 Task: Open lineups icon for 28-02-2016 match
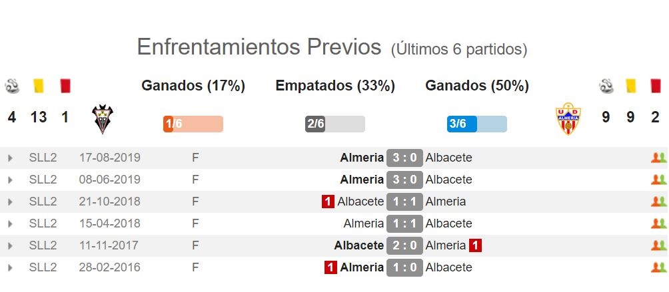[x=658, y=268]
